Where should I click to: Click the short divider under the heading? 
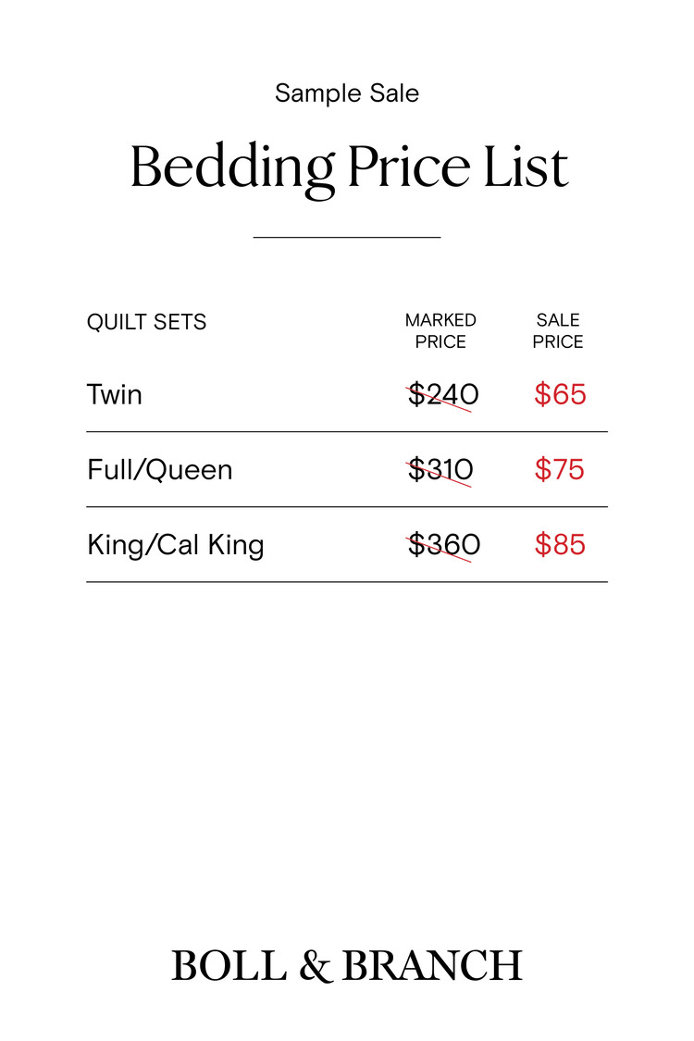(347, 238)
